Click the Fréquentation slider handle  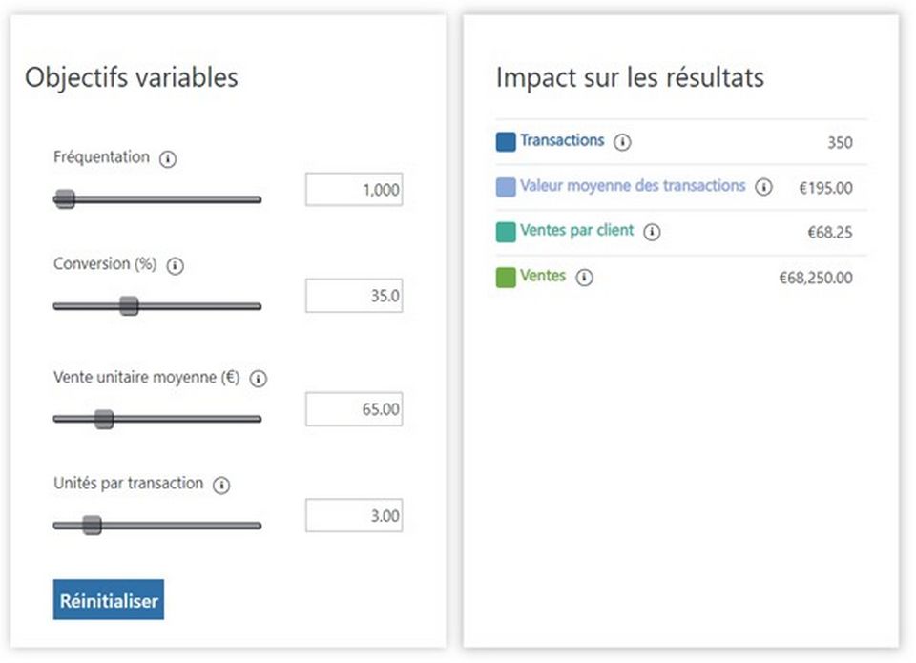coord(64,199)
